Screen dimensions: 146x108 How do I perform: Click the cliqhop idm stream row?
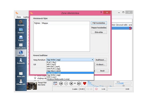pyautogui.click(x=40, y=78)
